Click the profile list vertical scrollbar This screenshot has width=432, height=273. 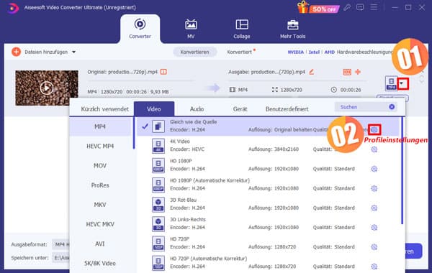402,170
